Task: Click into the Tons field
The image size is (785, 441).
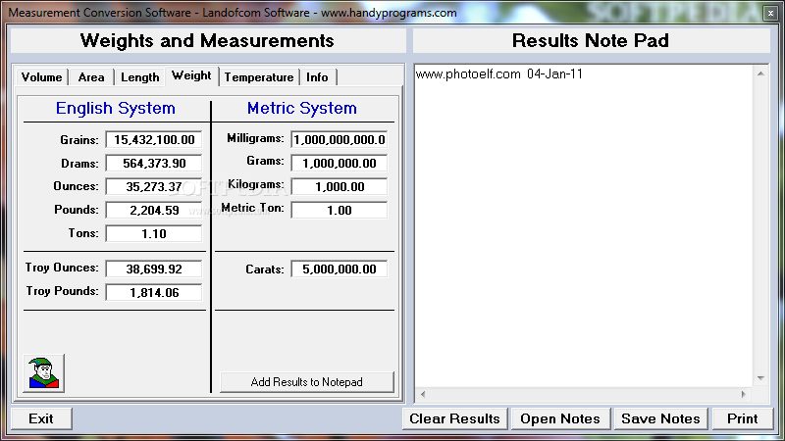Action: tap(154, 233)
